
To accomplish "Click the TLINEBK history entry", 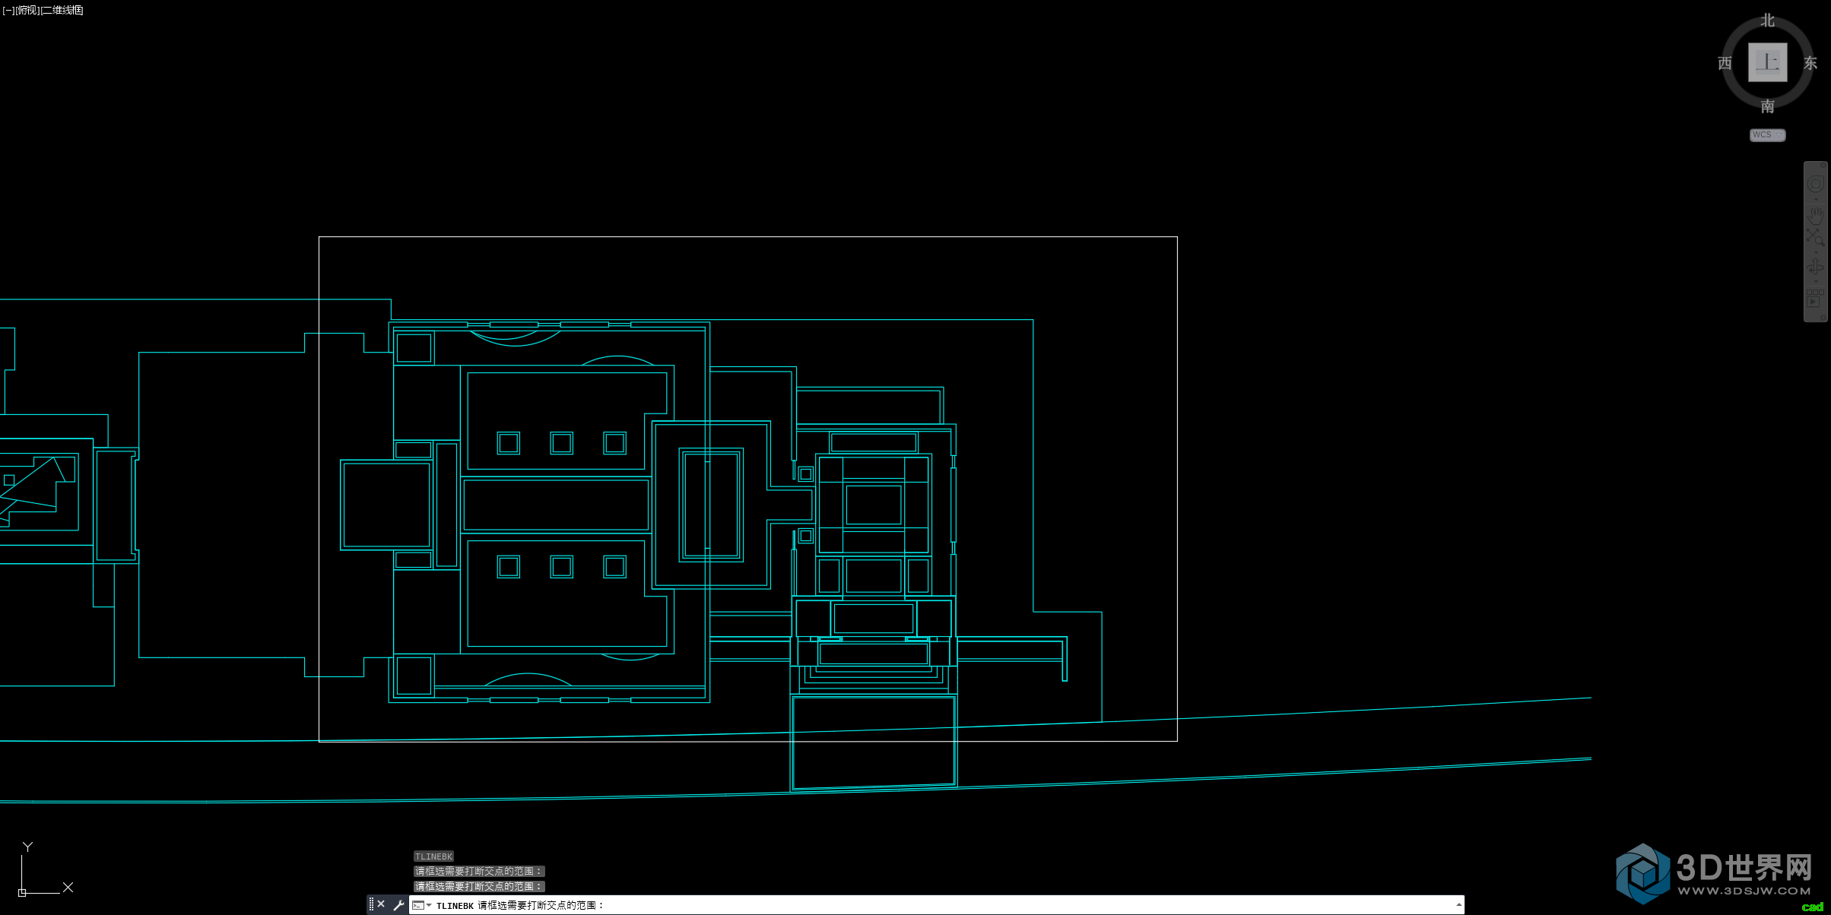I will pyautogui.click(x=433, y=856).
